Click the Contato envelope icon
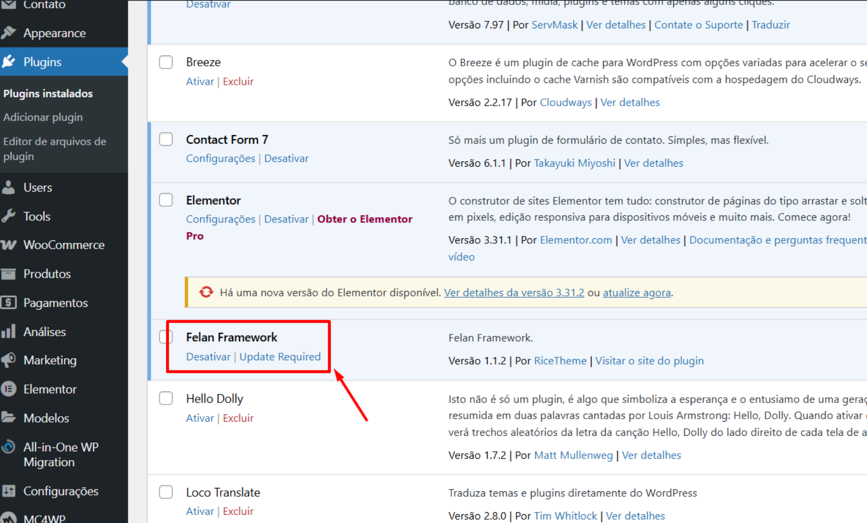The width and height of the screenshot is (867, 523). click(x=9, y=4)
